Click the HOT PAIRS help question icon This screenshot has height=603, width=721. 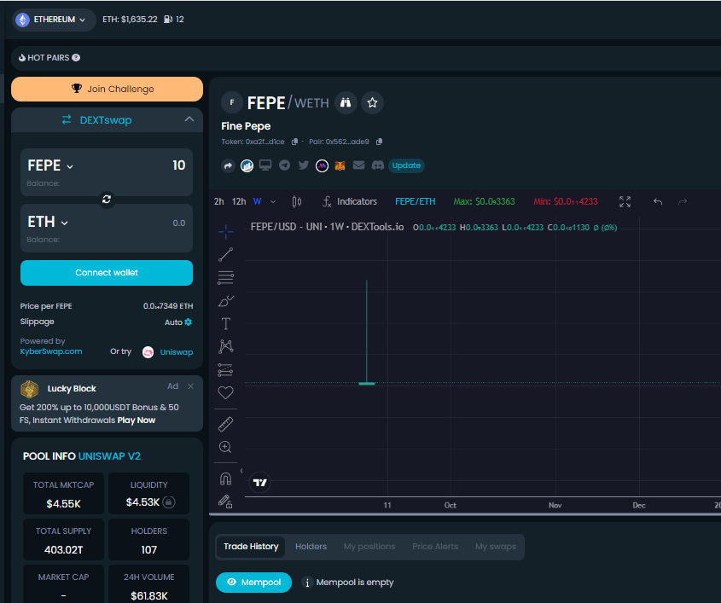(x=76, y=57)
